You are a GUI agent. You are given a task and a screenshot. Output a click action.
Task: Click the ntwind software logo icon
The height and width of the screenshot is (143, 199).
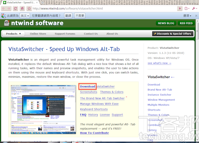point(7,23)
